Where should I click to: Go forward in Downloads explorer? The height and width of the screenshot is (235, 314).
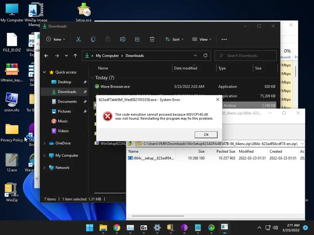pyautogui.click(x=57, y=56)
